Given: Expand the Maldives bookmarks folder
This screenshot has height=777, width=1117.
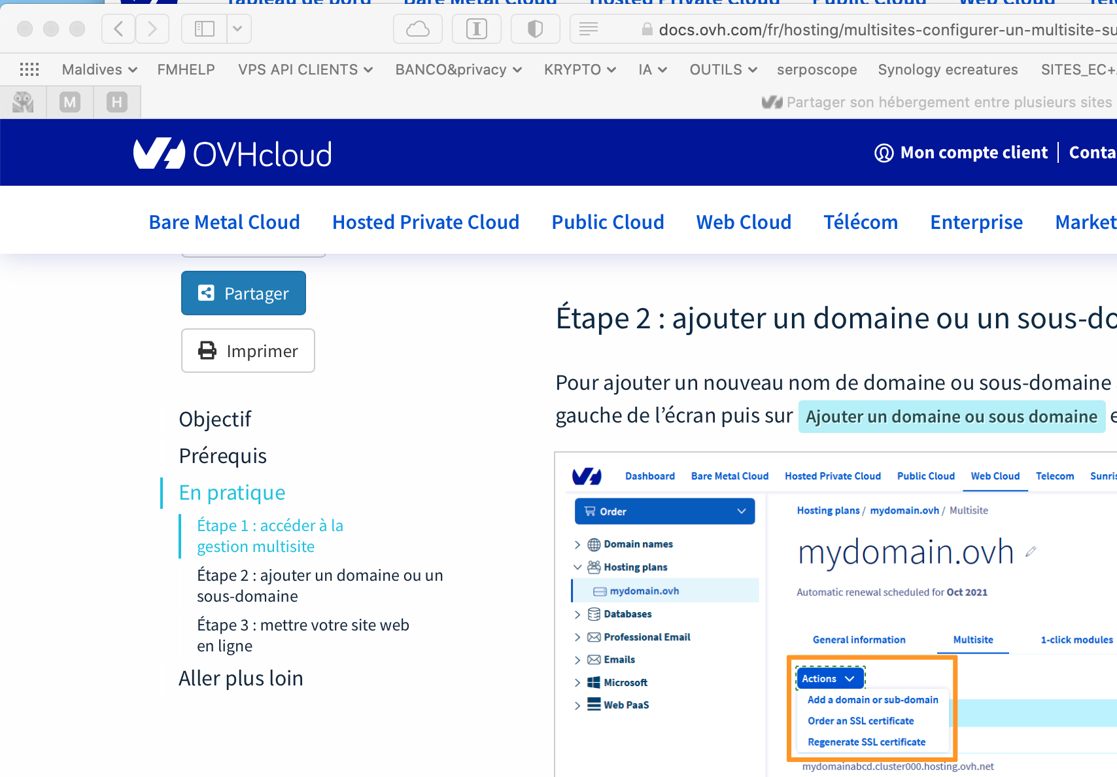Looking at the screenshot, I should pos(99,69).
